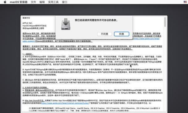Open the apple.com/legal link in the license
Screen dimensions: 188x113
point(146,38)
